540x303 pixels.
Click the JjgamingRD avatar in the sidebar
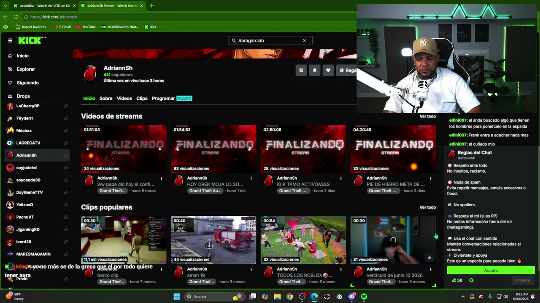[10, 229]
